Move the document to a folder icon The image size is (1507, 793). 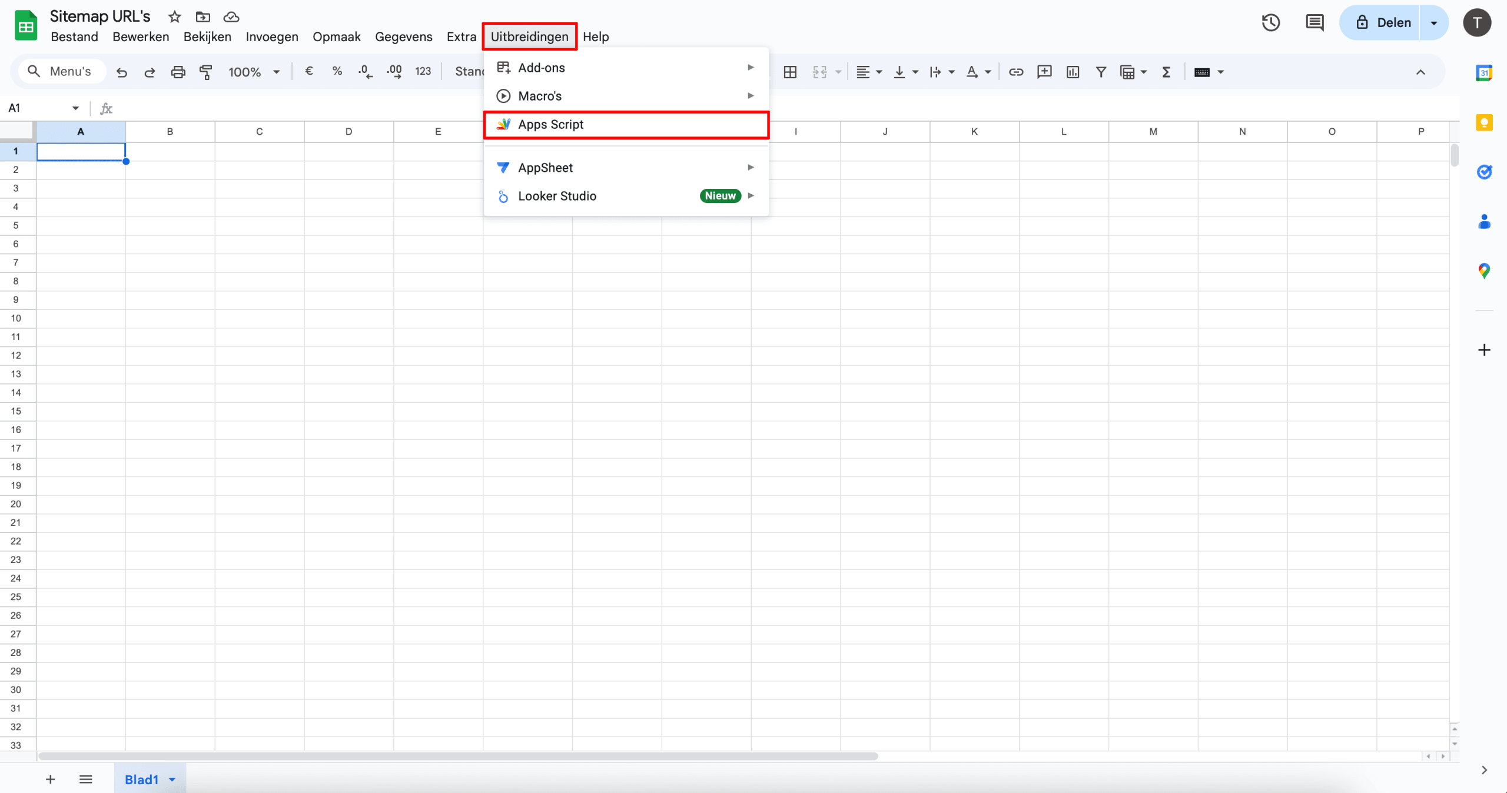(203, 17)
